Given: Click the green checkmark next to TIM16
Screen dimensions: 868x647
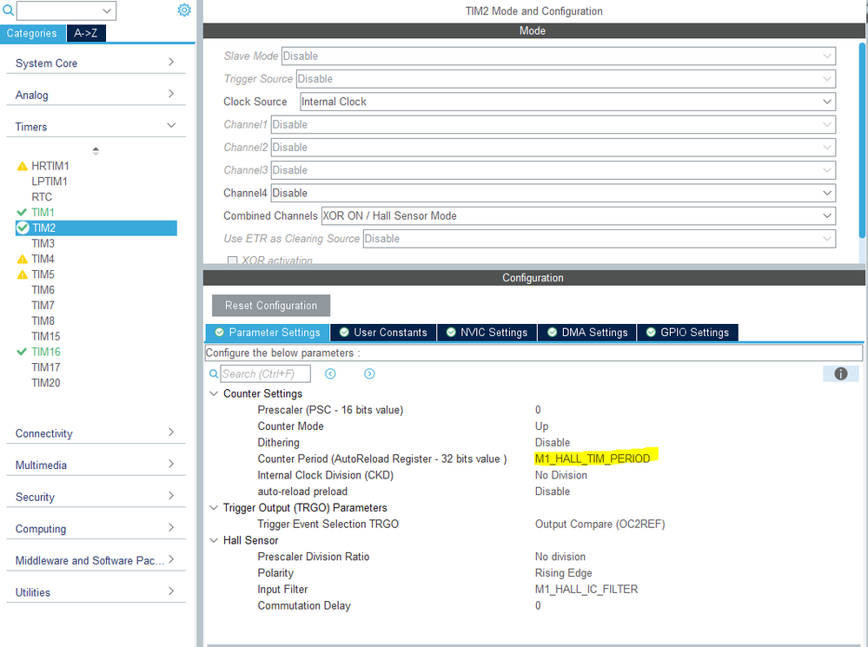Looking at the screenshot, I should click(x=22, y=352).
